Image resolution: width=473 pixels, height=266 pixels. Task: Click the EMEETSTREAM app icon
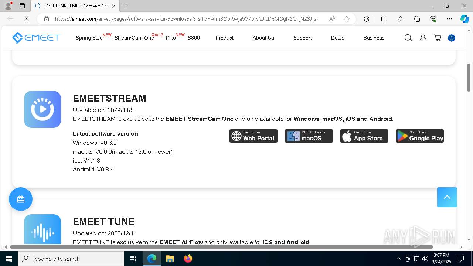(x=42, y=109)
